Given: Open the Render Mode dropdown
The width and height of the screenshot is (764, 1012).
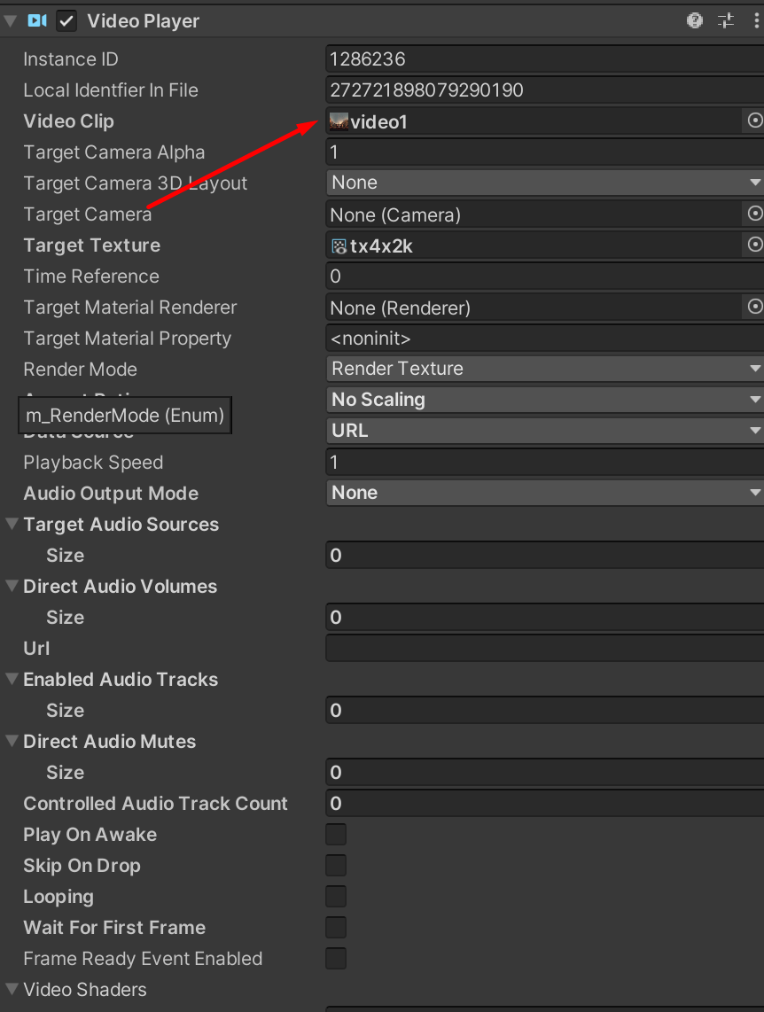Looking at the screenshot, I should [544, 369].
